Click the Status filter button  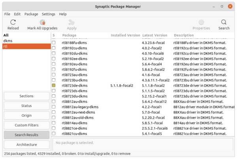pyautogui.click(x=26, y=106)
